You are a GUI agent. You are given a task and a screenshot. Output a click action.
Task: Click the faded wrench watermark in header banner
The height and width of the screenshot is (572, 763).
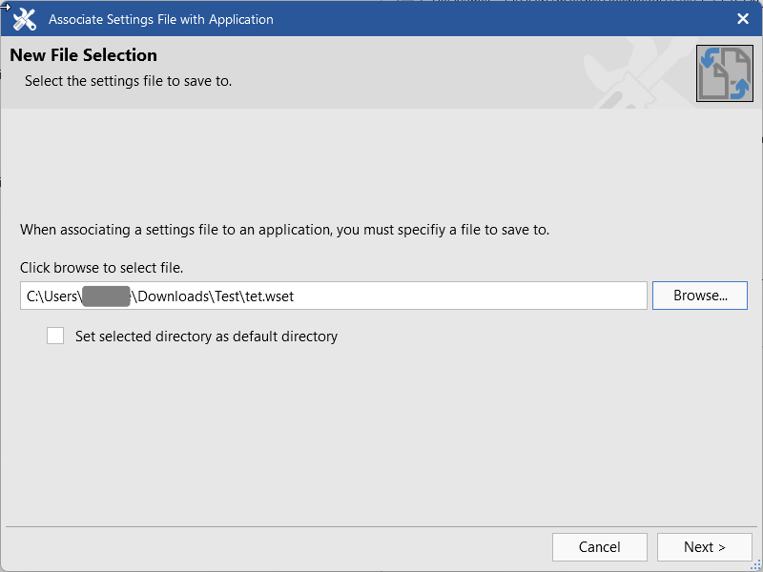click(x=629, y=73)
